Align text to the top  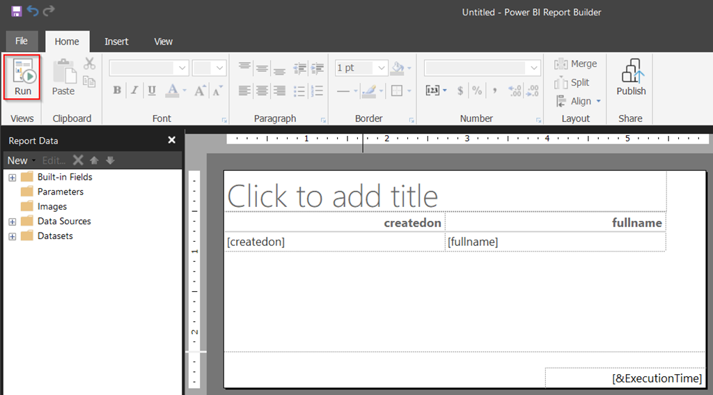[244, 68]
